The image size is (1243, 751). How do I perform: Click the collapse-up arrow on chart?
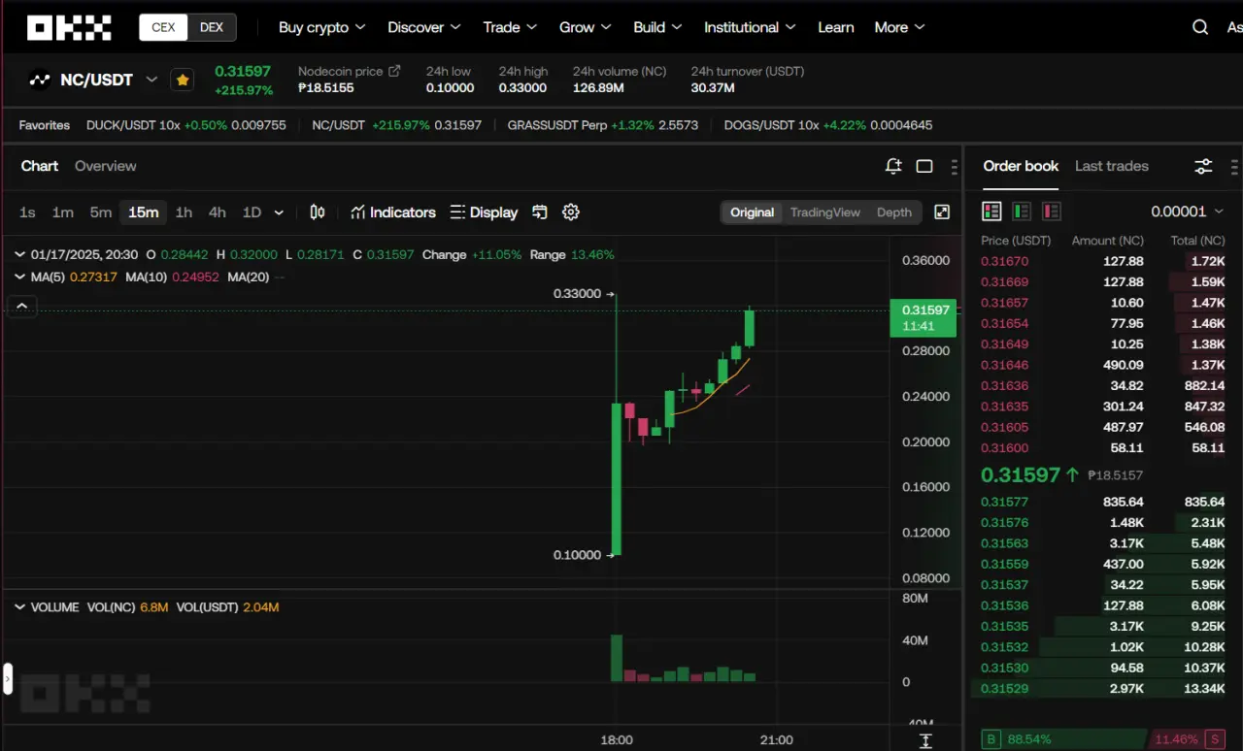[x=21, y=307]
